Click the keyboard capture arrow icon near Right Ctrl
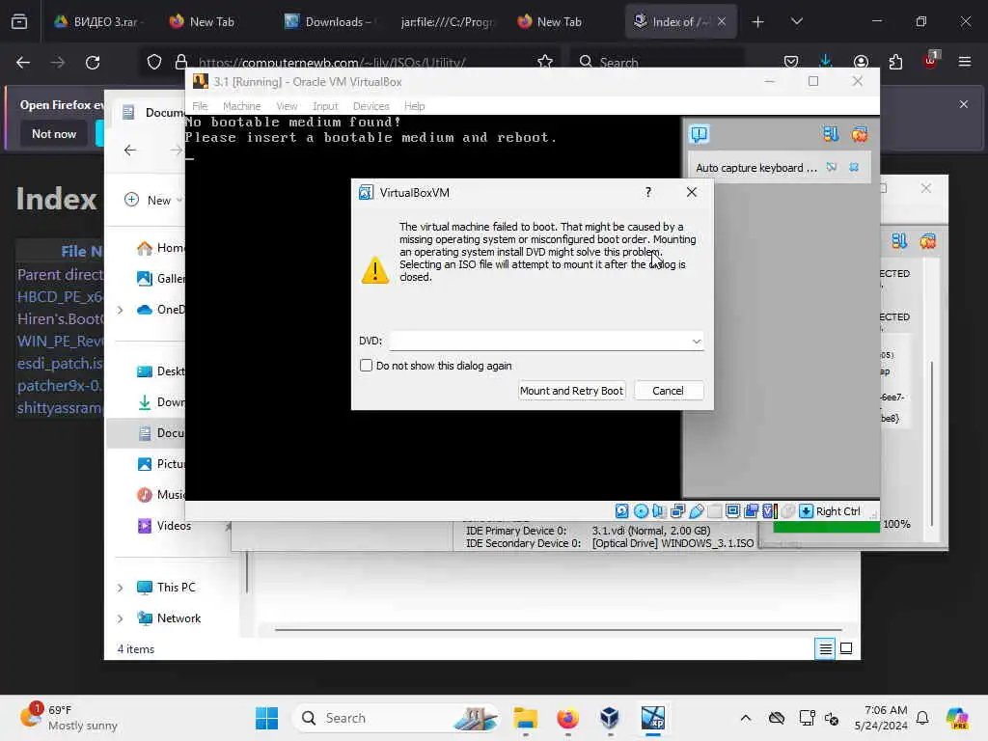 click(x=806, y=511)
